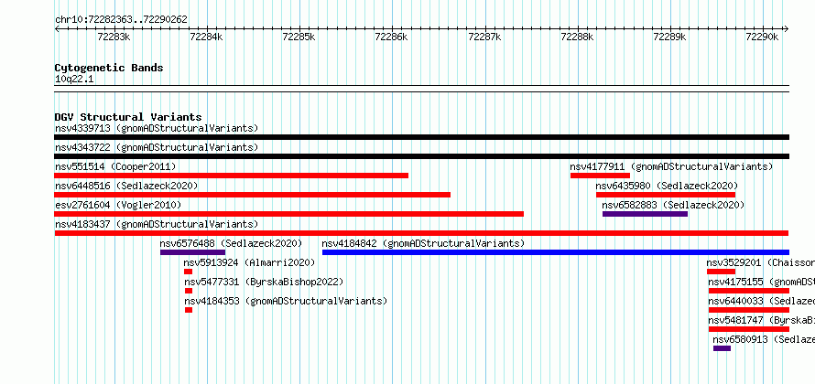Click the chr10:72282363..72290262 coordinate label
Image resolution: width=815 pixels, height=384 pixels.
coord(121,20)
